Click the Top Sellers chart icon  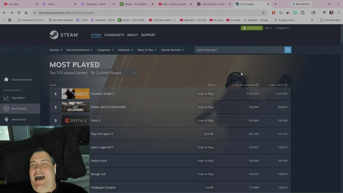coord(6,98)
